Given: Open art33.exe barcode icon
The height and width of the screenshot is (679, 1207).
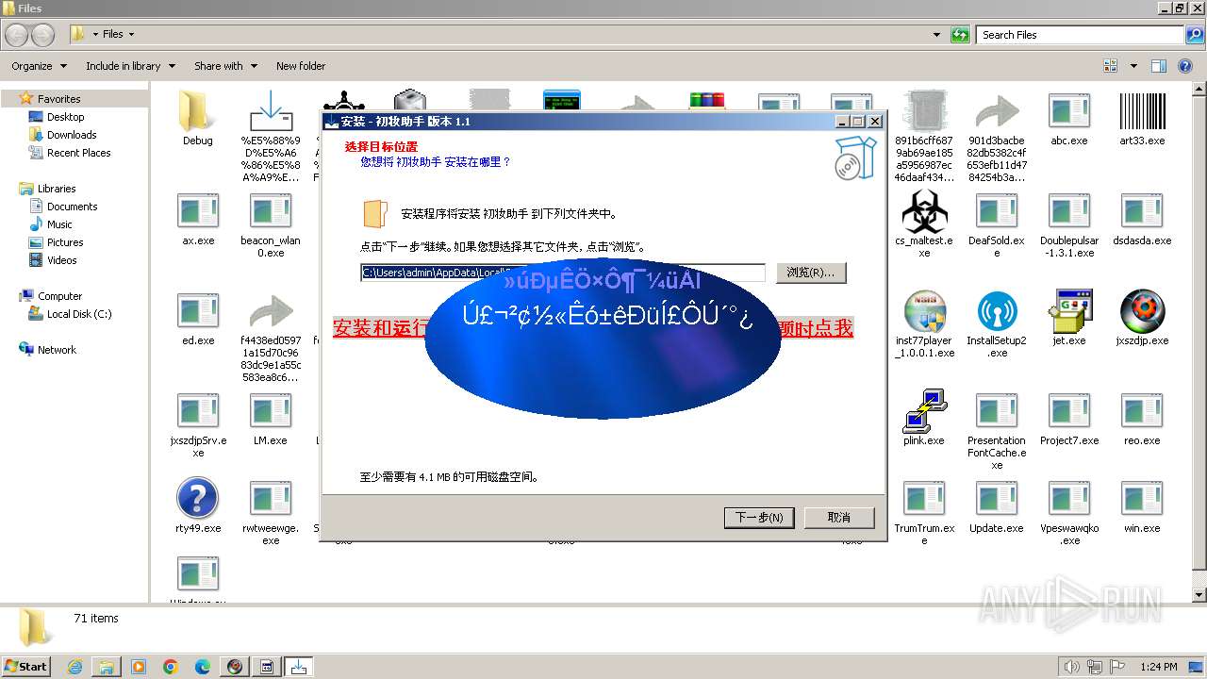Looking at the screenshot, I should 1142,111.
